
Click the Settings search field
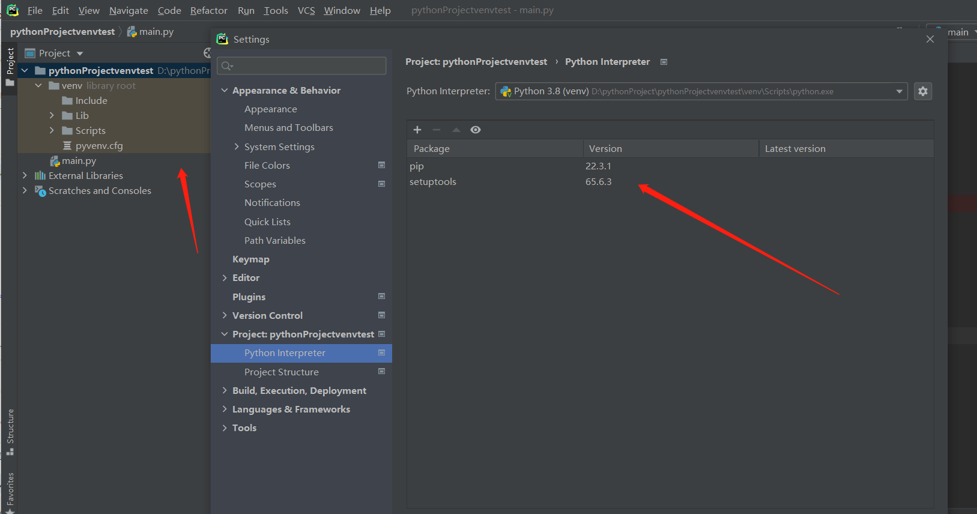[x=301, y=66]
